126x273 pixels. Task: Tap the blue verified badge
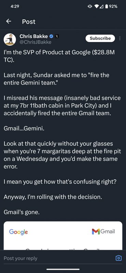pyautogui.click(x=52, y=36)
